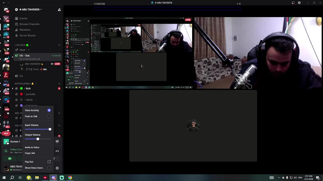The width and height of the screenshot is (323, 181).
Task: Adjust the Output Volume slider
Action: click(x=38, y=139)
